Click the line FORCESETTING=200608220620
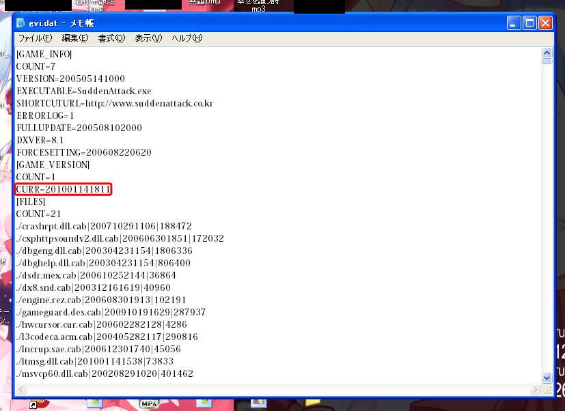Screen dimensions: 565x411 (83, 152)
